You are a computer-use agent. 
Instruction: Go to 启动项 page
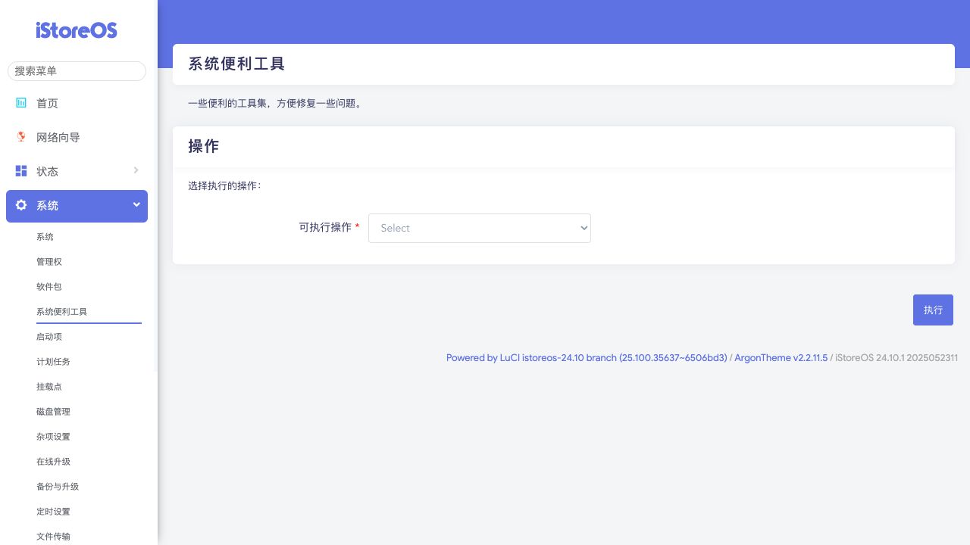click(49, 337)
